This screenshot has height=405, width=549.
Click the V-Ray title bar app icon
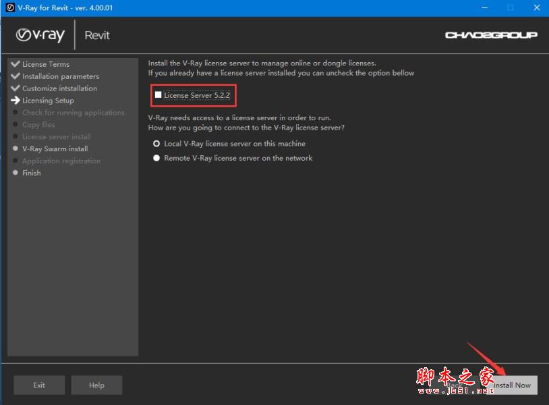click(10, 7)
